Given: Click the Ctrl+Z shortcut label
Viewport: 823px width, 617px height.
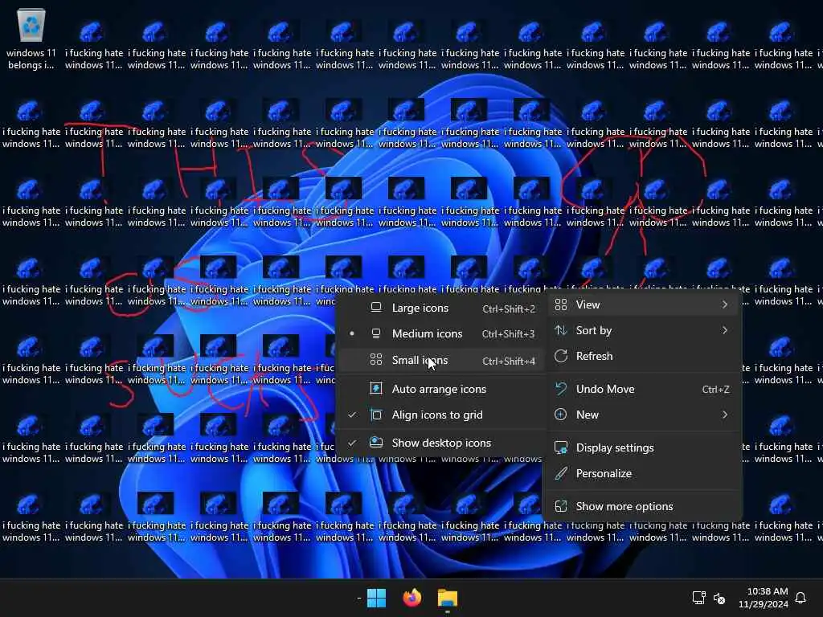Looking at the screenshot, I should 715,390.
